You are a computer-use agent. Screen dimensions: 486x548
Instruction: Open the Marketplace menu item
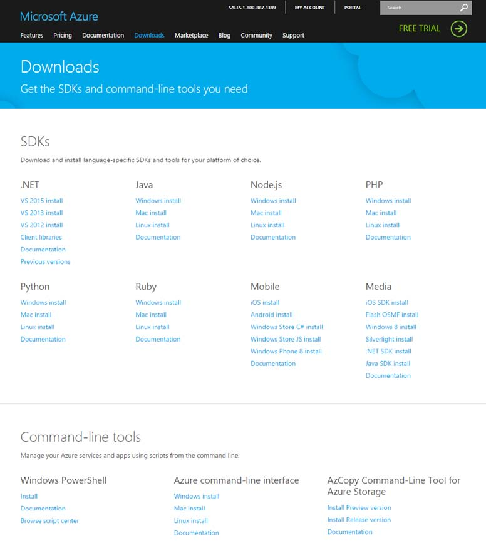coord(191,36)
